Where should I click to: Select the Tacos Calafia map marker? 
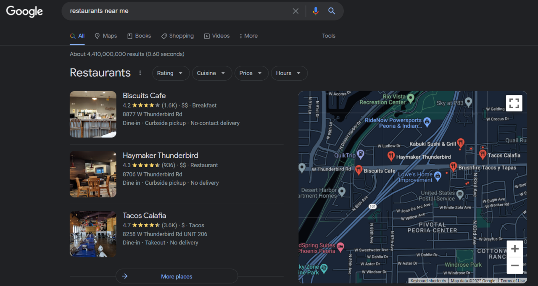tap(483, 154)
